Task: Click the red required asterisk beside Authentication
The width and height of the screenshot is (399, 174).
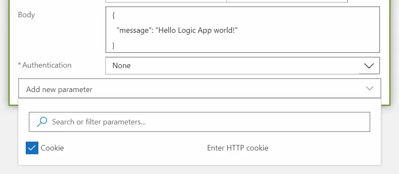Action: (x=19, y=64)
